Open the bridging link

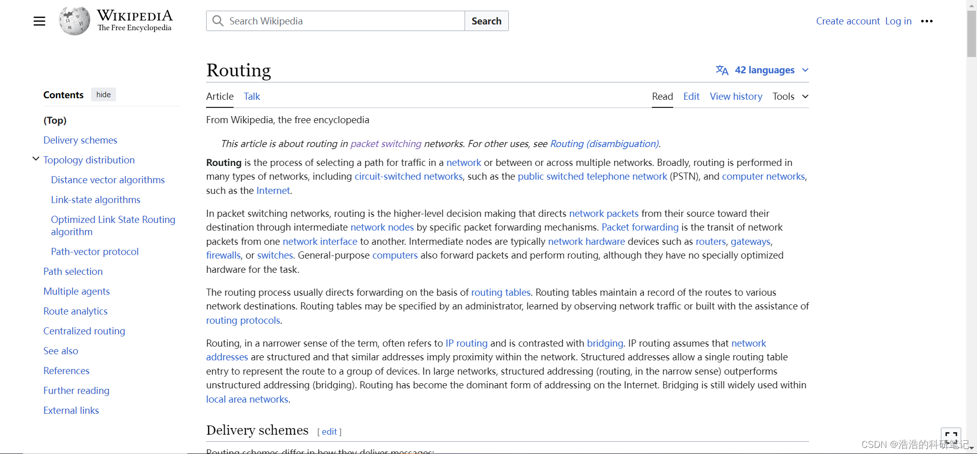(x=605, y=343)
